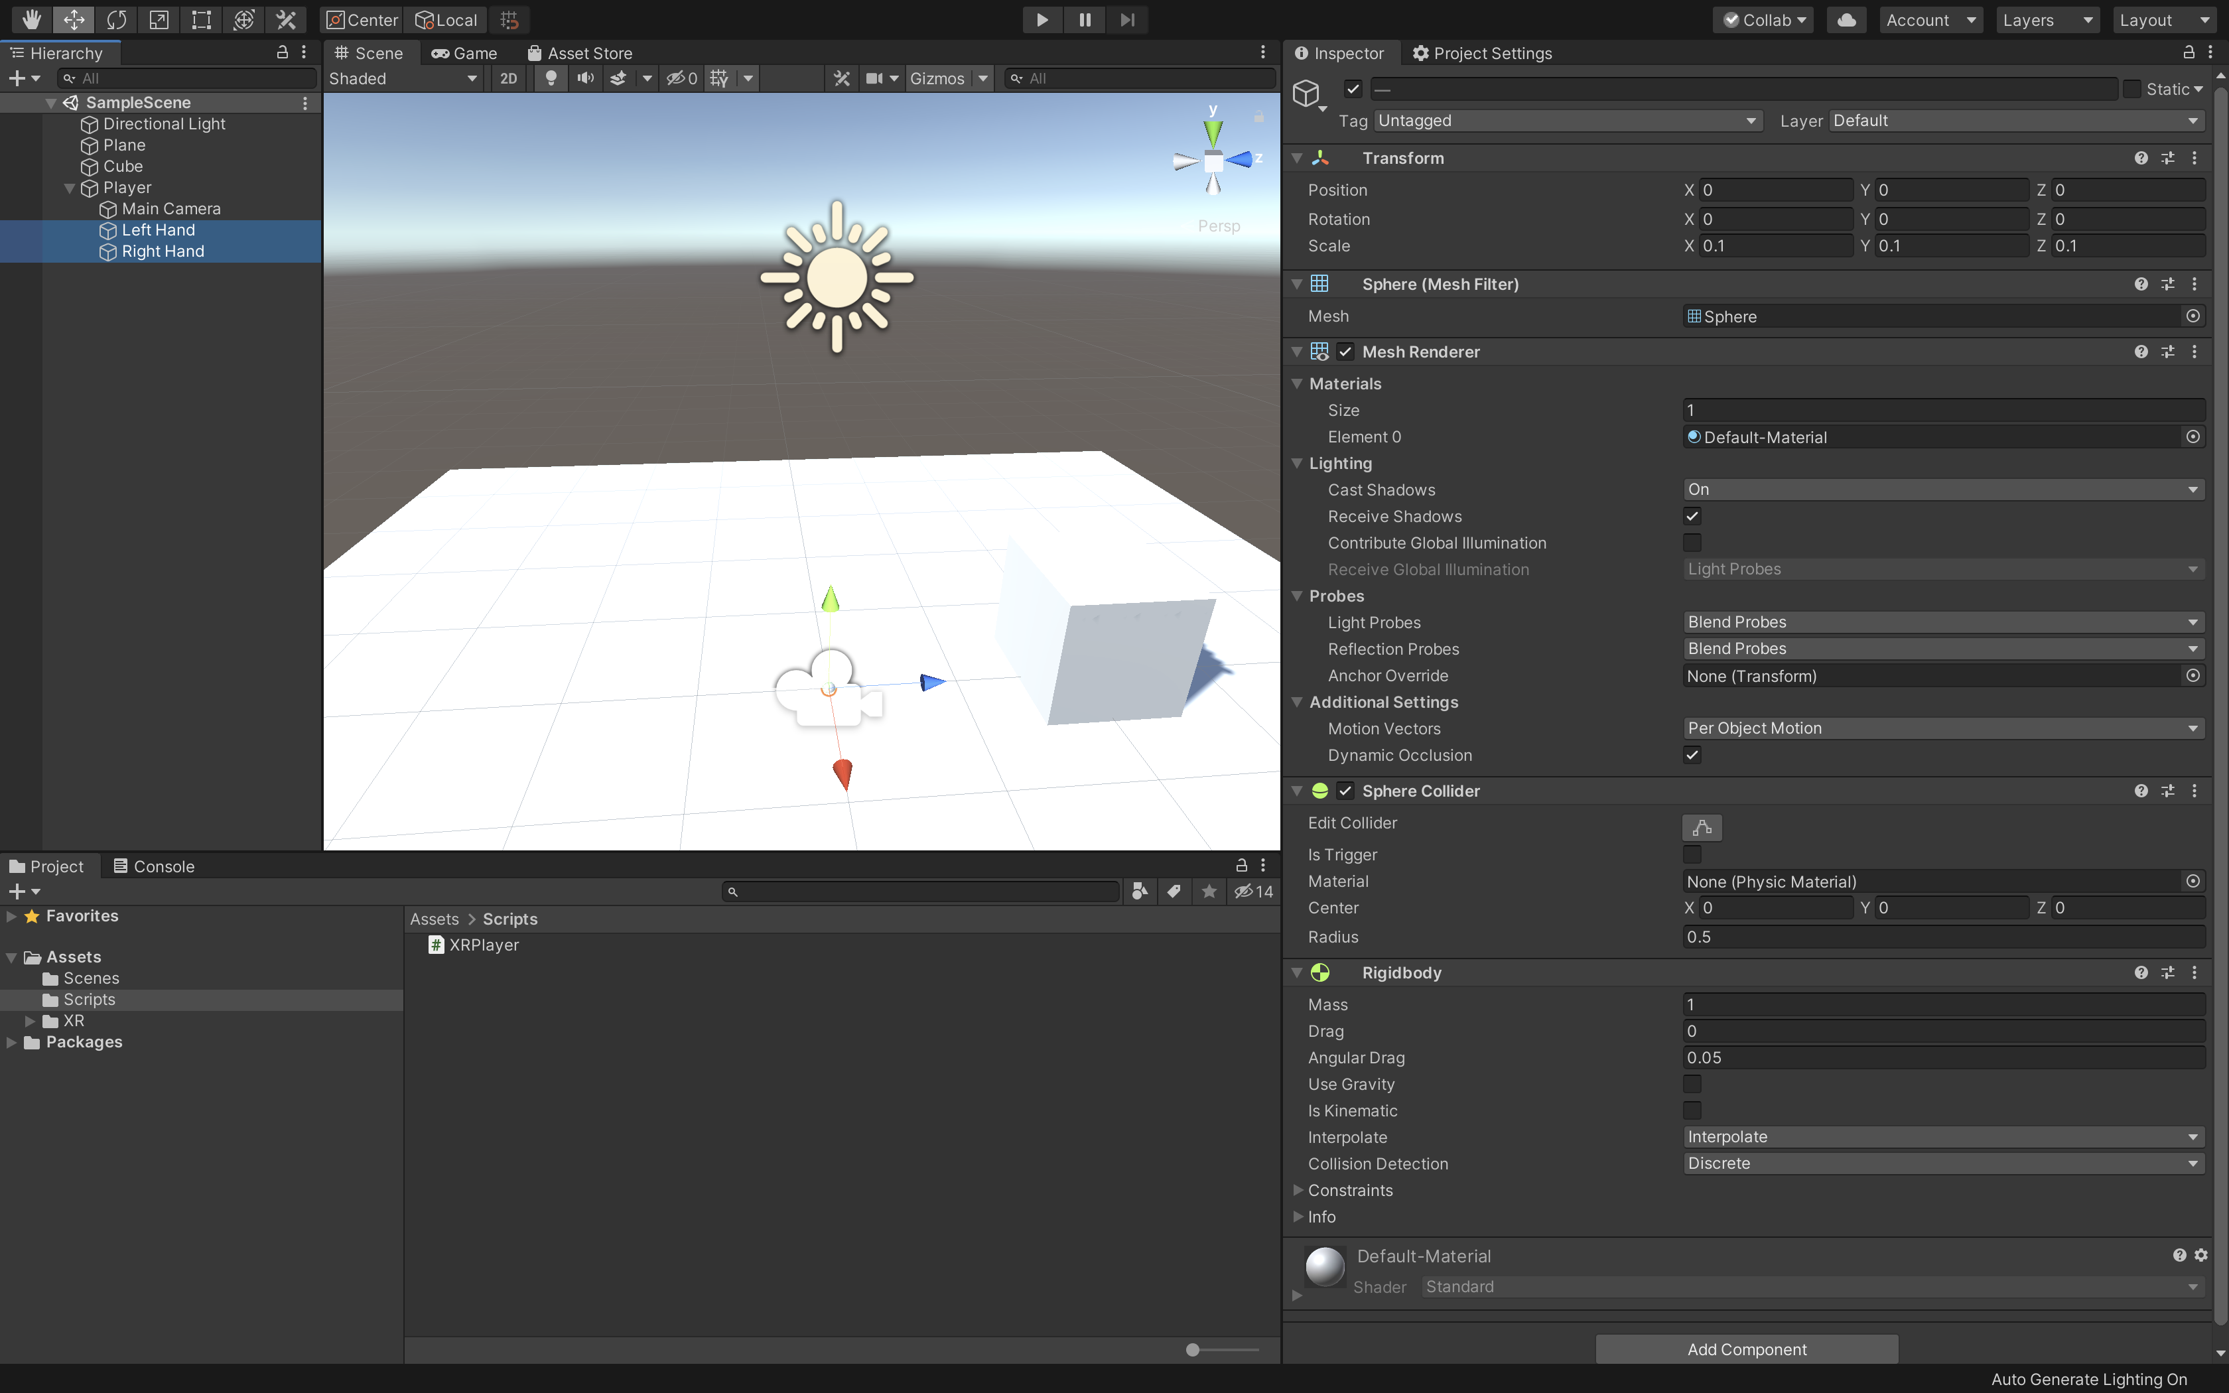Select the Scale tool

(x=159, y=19)
